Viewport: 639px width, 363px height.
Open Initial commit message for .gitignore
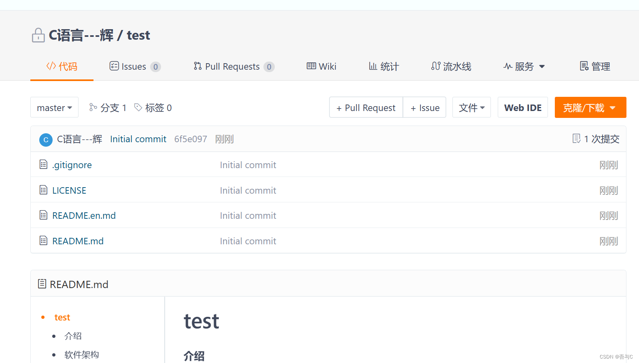pos(248,165)
